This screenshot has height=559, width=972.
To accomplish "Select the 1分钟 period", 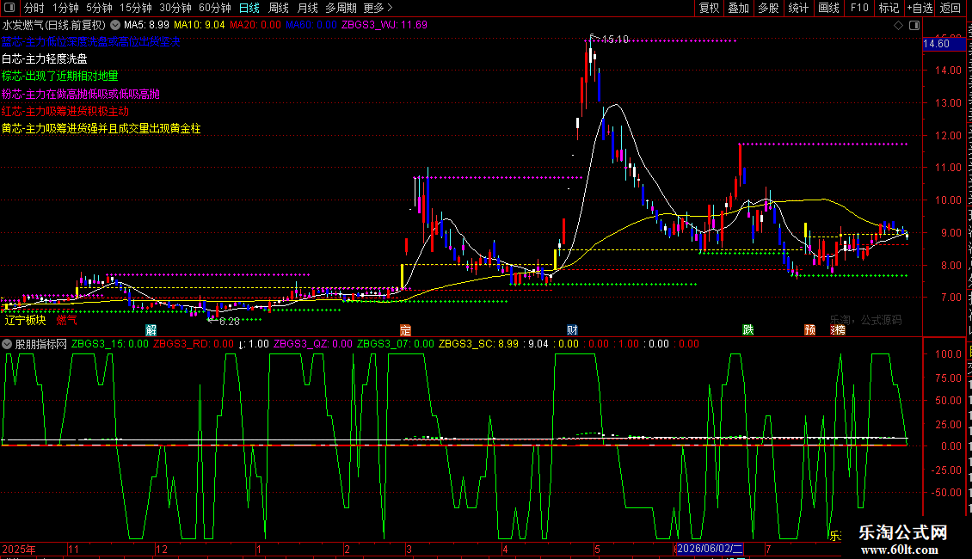I will click(x=65, y=8).
